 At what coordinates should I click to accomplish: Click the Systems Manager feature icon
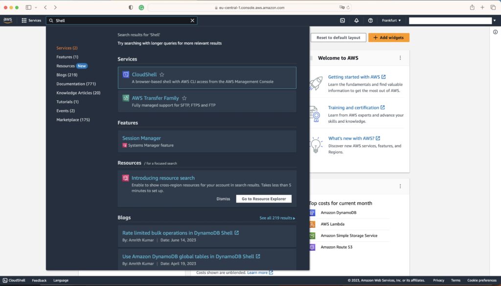[x=125, y=145]
